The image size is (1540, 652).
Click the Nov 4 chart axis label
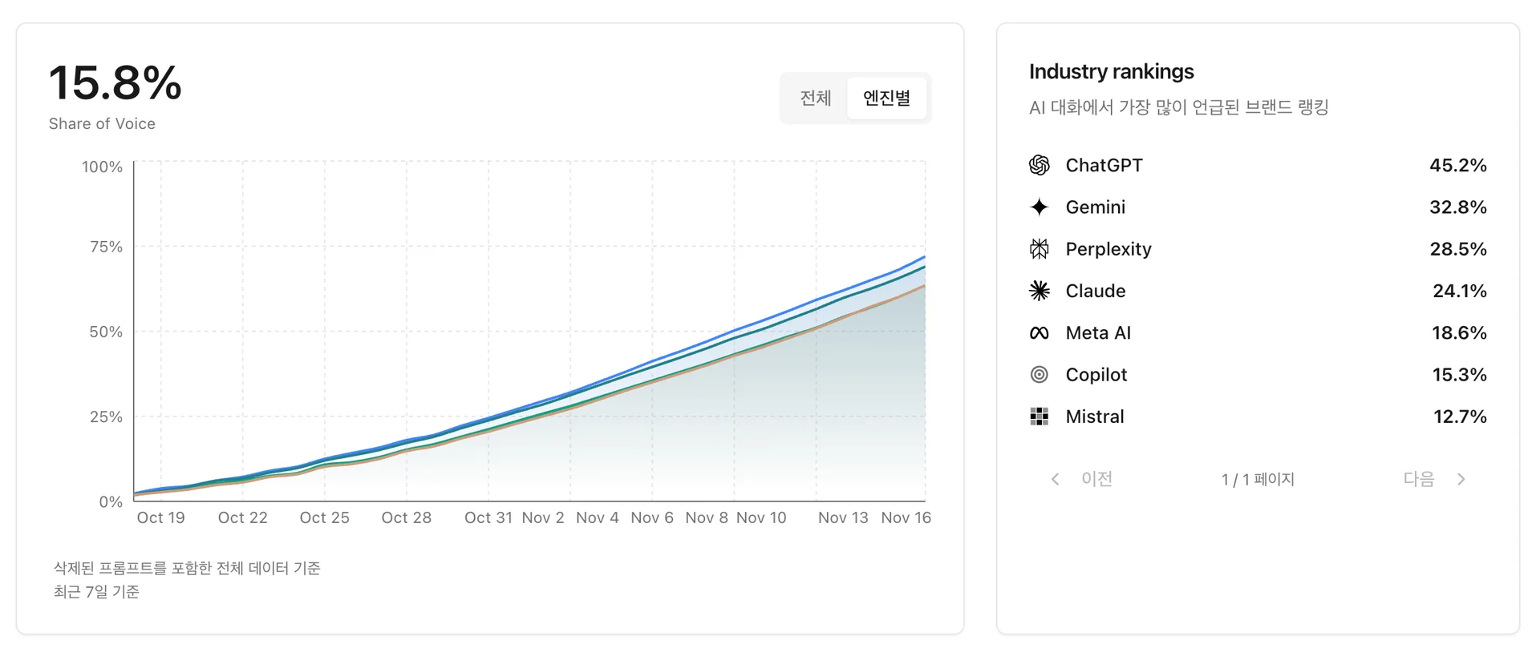click(598, 518)
